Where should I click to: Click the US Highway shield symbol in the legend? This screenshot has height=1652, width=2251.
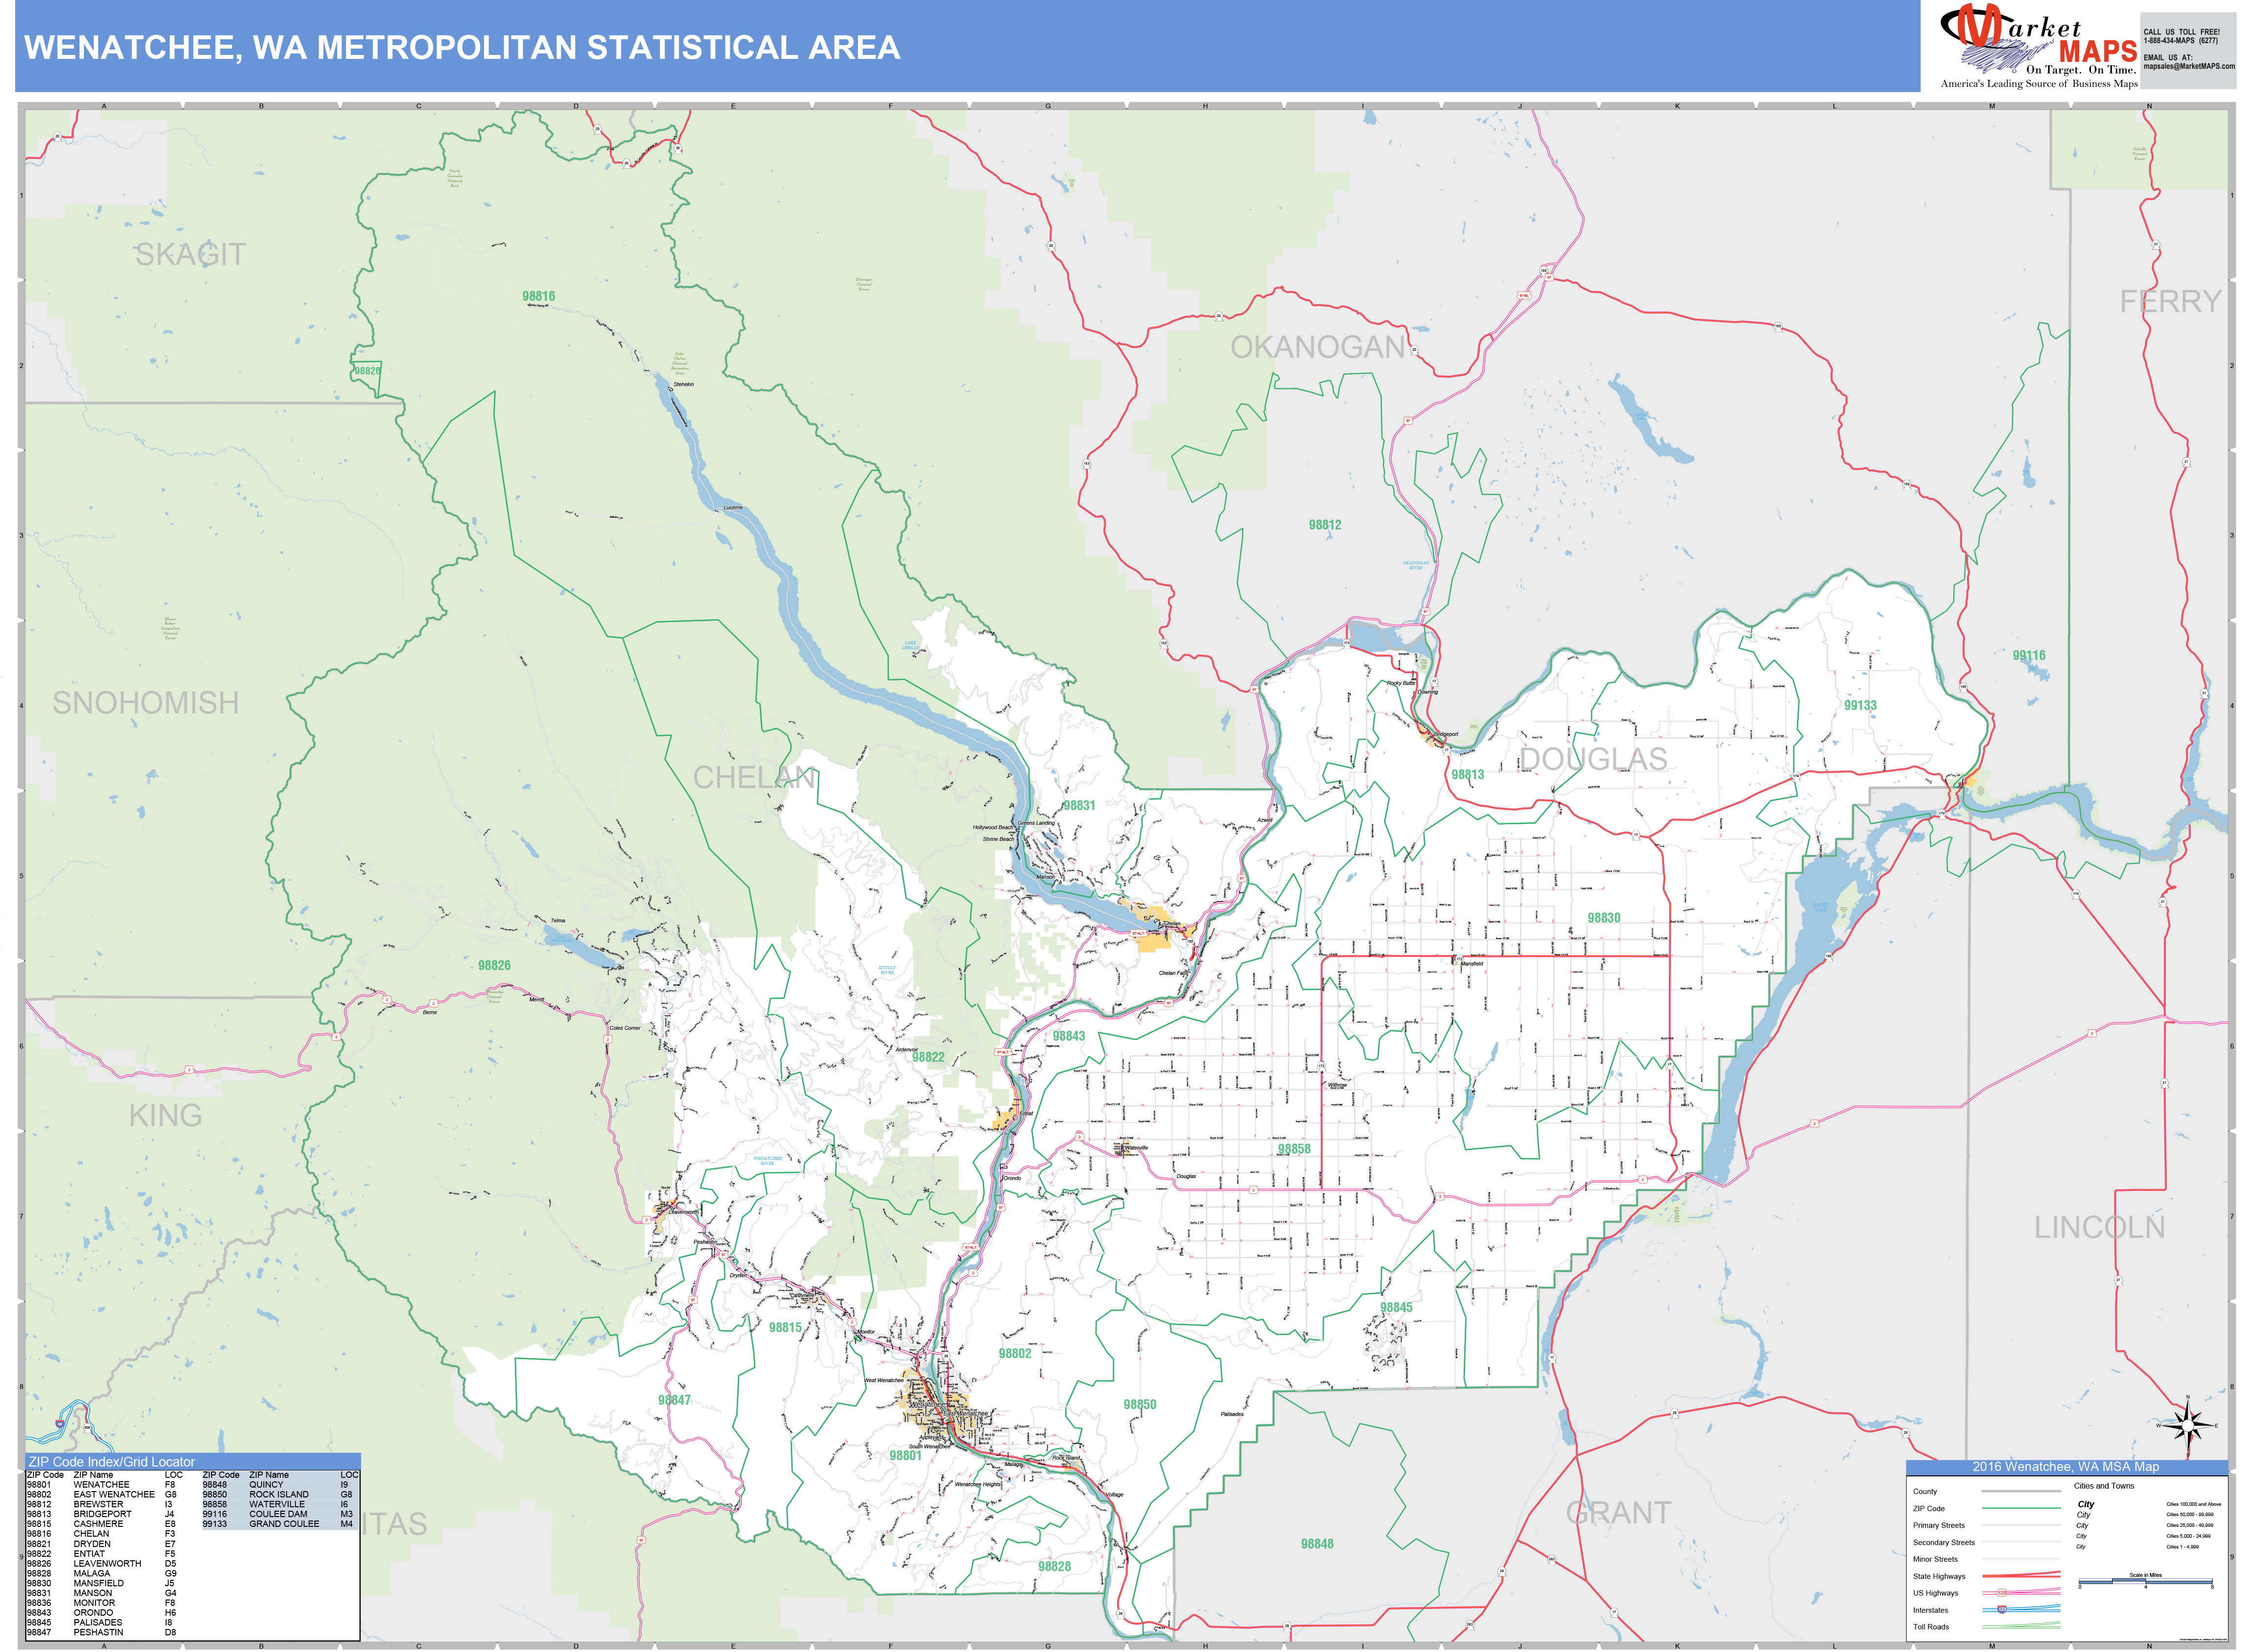click(2002, 1592)
